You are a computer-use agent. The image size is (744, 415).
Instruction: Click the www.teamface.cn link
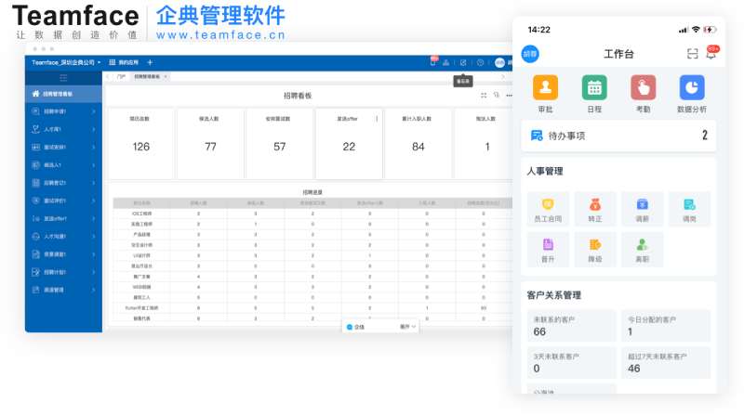point(220,35)
